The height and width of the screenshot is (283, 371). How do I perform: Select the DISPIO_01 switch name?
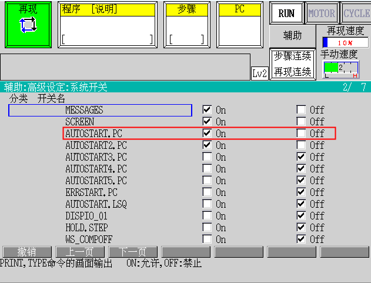coord(86,216)
